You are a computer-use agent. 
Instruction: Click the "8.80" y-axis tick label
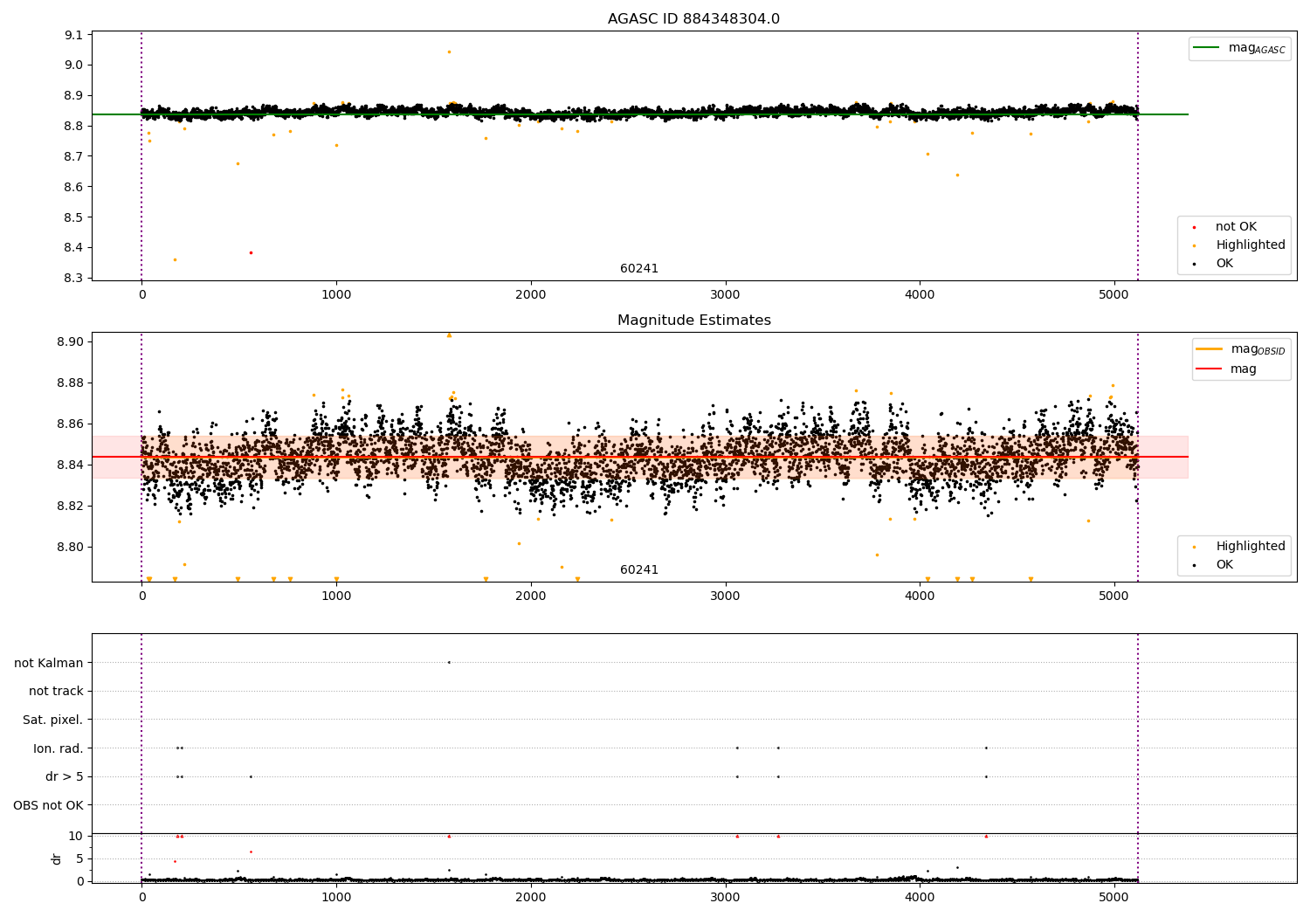coord(71,548)
